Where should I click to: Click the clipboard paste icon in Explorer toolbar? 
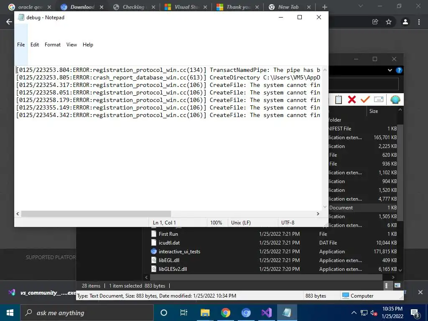point(338,99)
